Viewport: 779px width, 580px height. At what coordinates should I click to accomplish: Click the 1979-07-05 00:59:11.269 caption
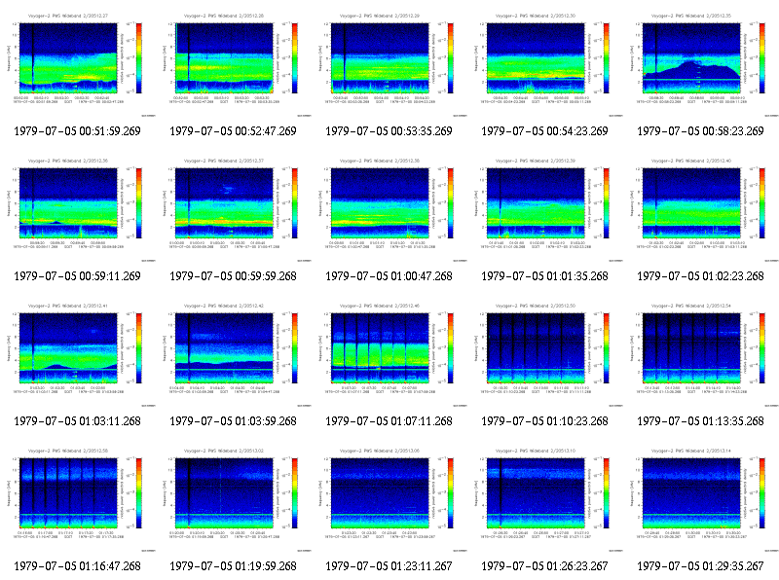[77, 276]
